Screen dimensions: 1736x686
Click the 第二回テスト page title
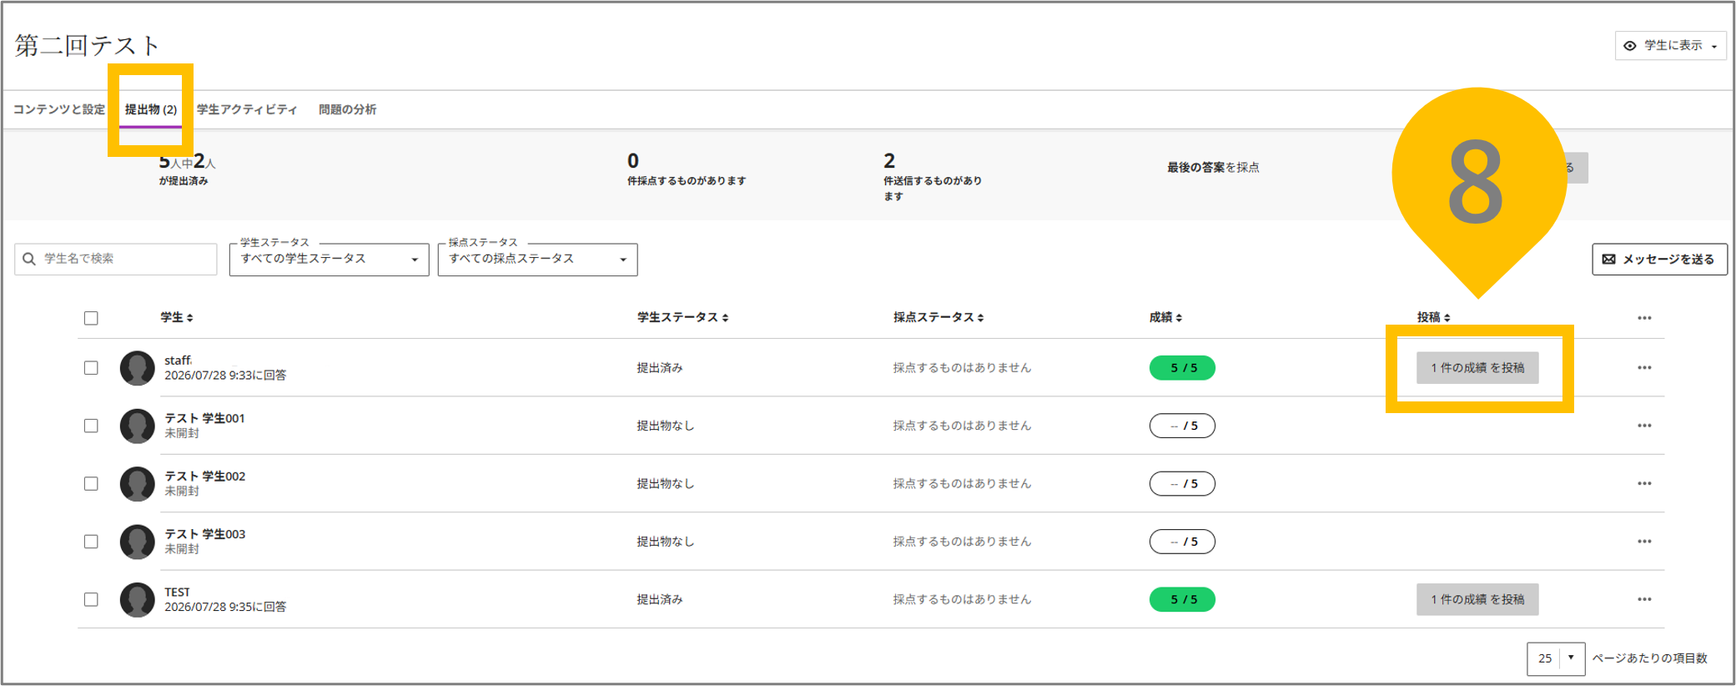[87, 45]
